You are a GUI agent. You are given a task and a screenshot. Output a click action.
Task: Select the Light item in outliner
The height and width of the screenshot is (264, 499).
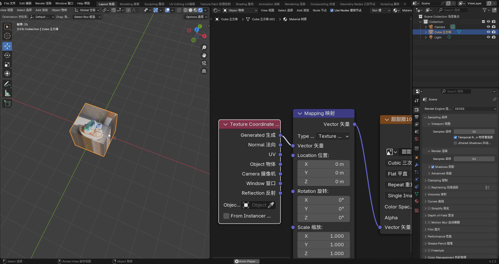[438, 37]
